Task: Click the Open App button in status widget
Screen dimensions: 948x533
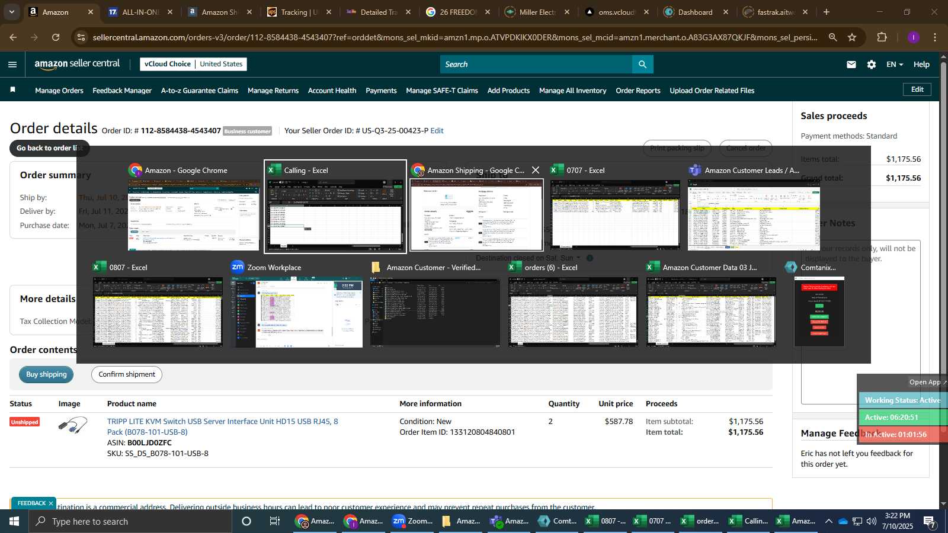Action: (927, 382)
